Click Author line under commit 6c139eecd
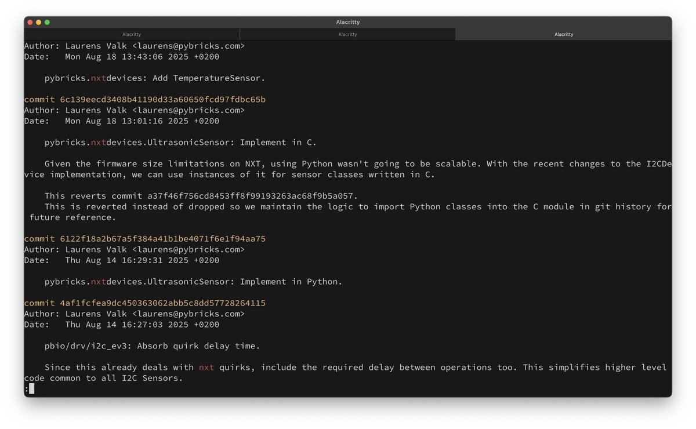This screenshot has width=696, height=429. (135, 110)
